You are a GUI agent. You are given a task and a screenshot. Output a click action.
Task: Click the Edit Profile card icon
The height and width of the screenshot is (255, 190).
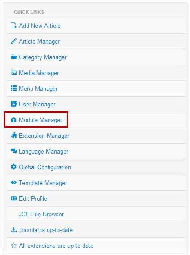13,198
